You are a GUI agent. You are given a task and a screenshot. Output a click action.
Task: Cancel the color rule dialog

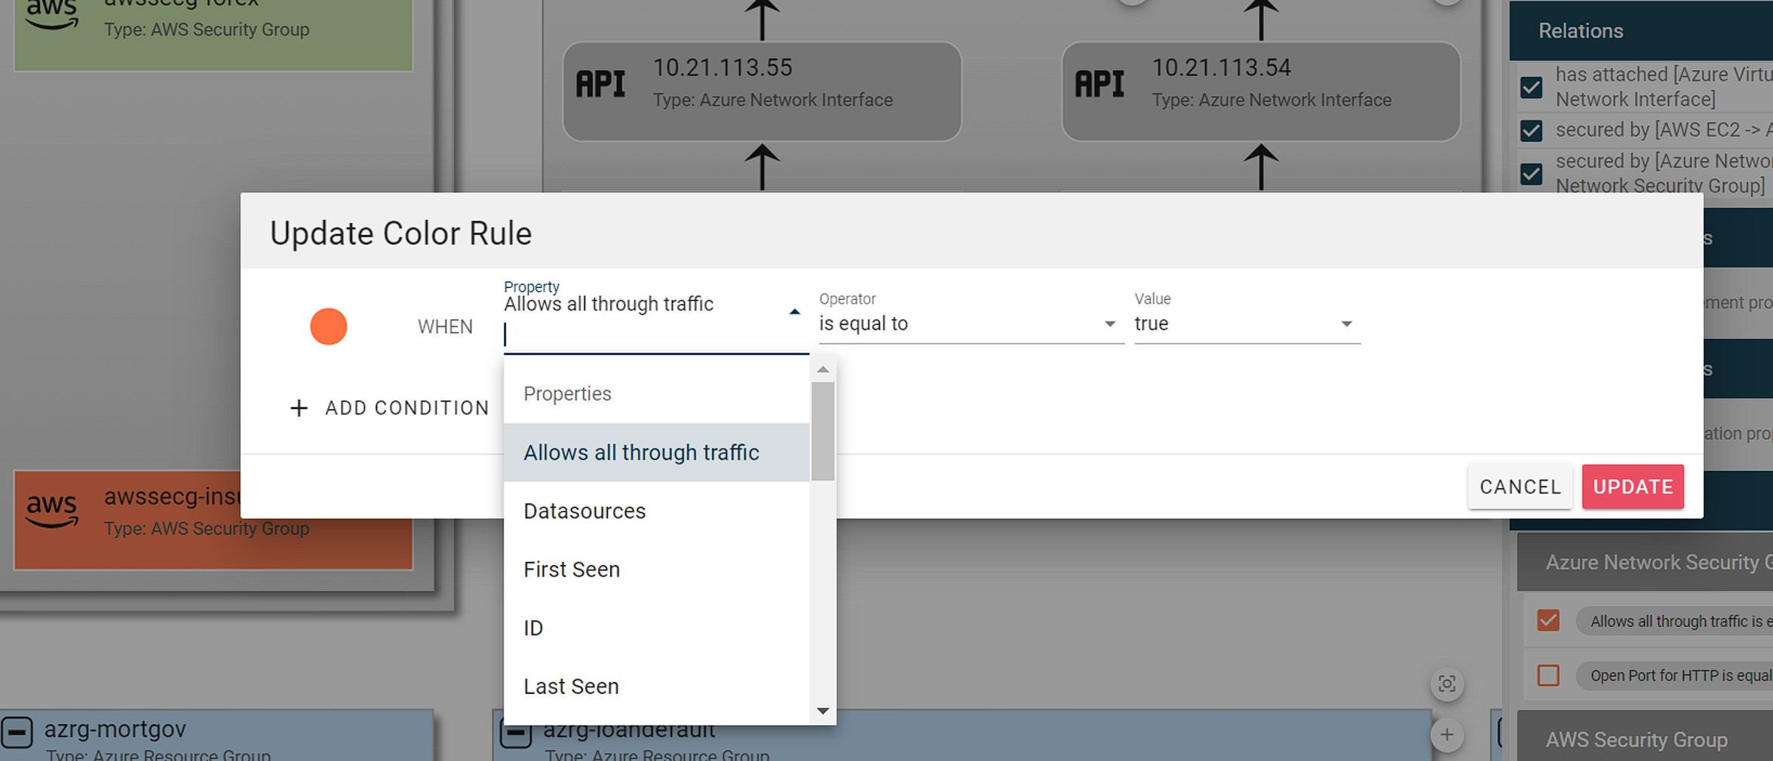[x=1520, y=487]
